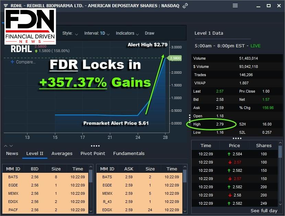Click the Time column header in trades list
The height and width of the screenshot is (216, 285).
point(206,146)
